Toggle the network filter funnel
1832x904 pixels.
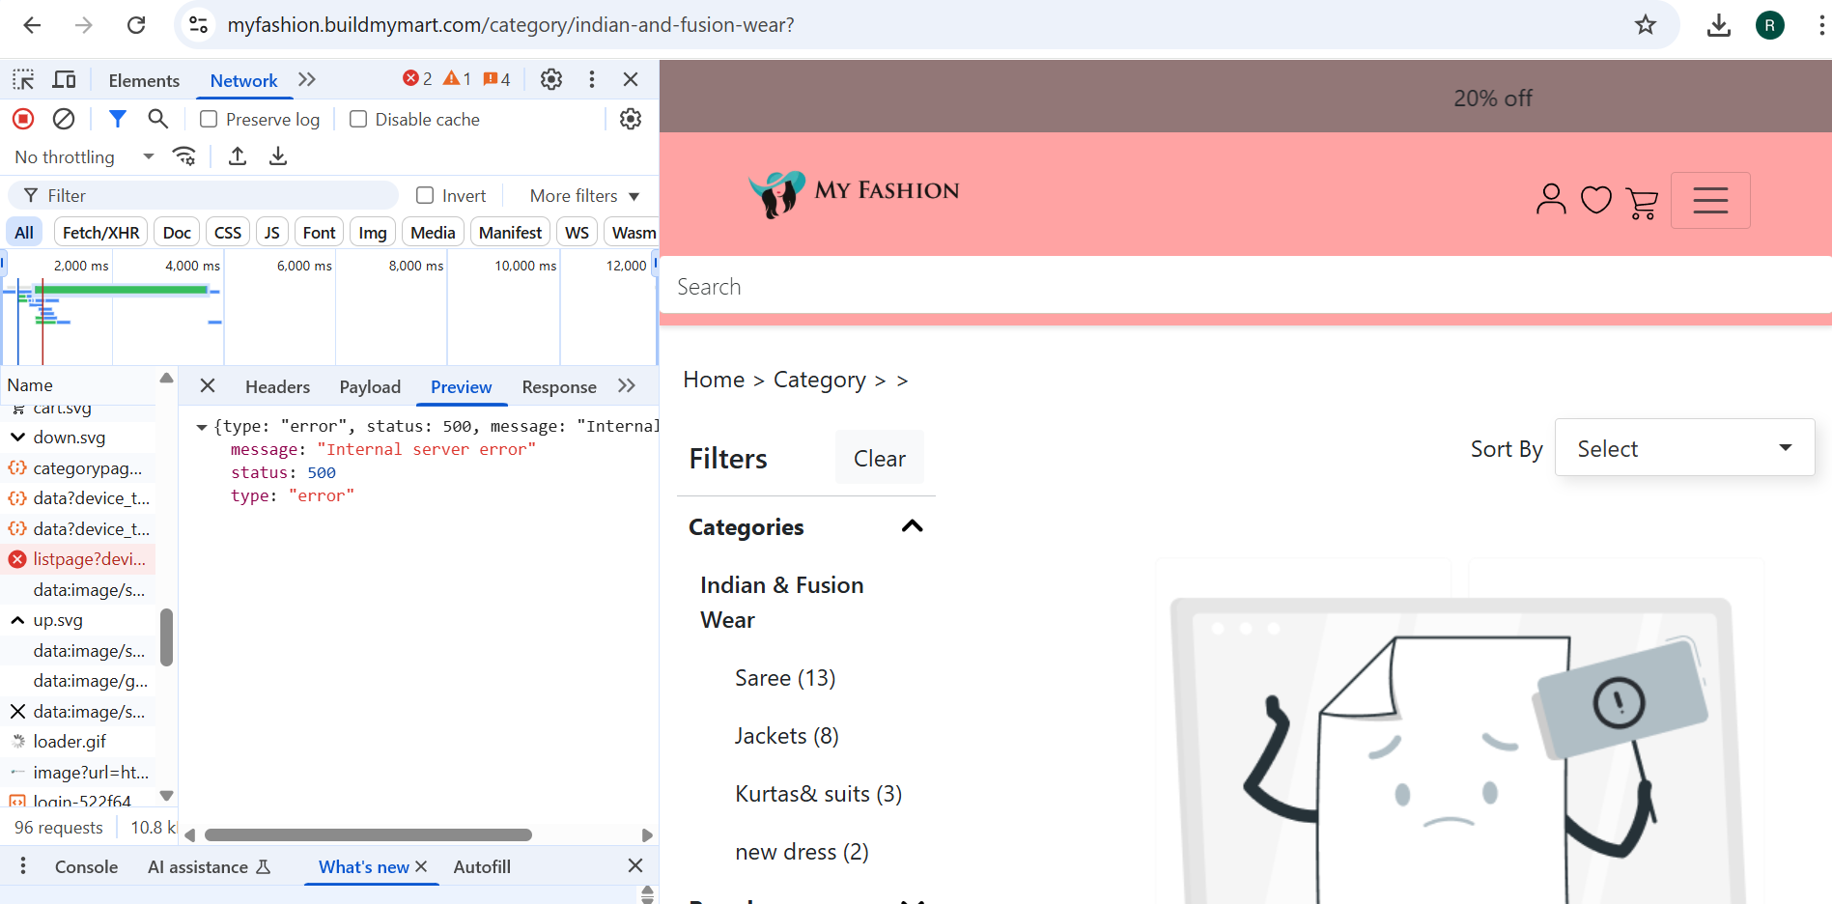(118, 119)
